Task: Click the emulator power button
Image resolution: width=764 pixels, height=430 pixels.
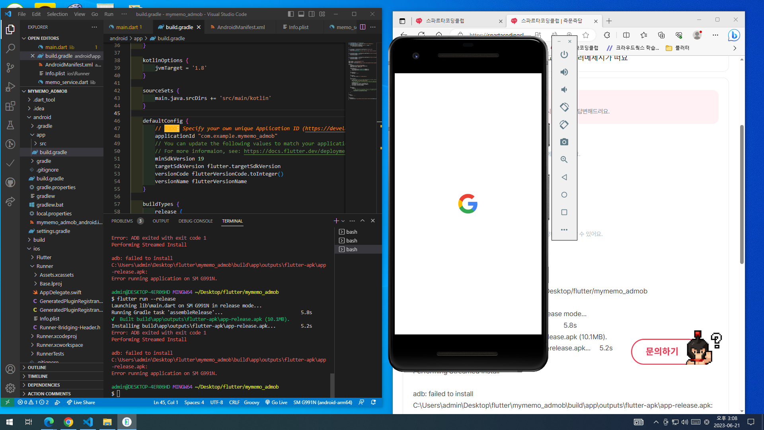Action: coord(564,55)
